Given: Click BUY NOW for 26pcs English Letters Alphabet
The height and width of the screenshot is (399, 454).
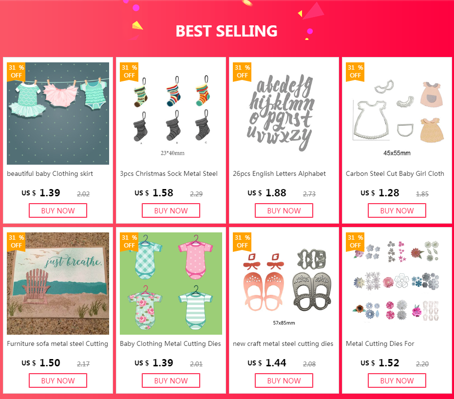Looking at the screenshot, I should [x=284, y=210].
